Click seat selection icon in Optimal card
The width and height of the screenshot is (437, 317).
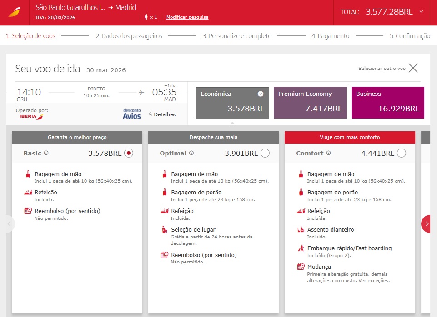coord(165,230)
